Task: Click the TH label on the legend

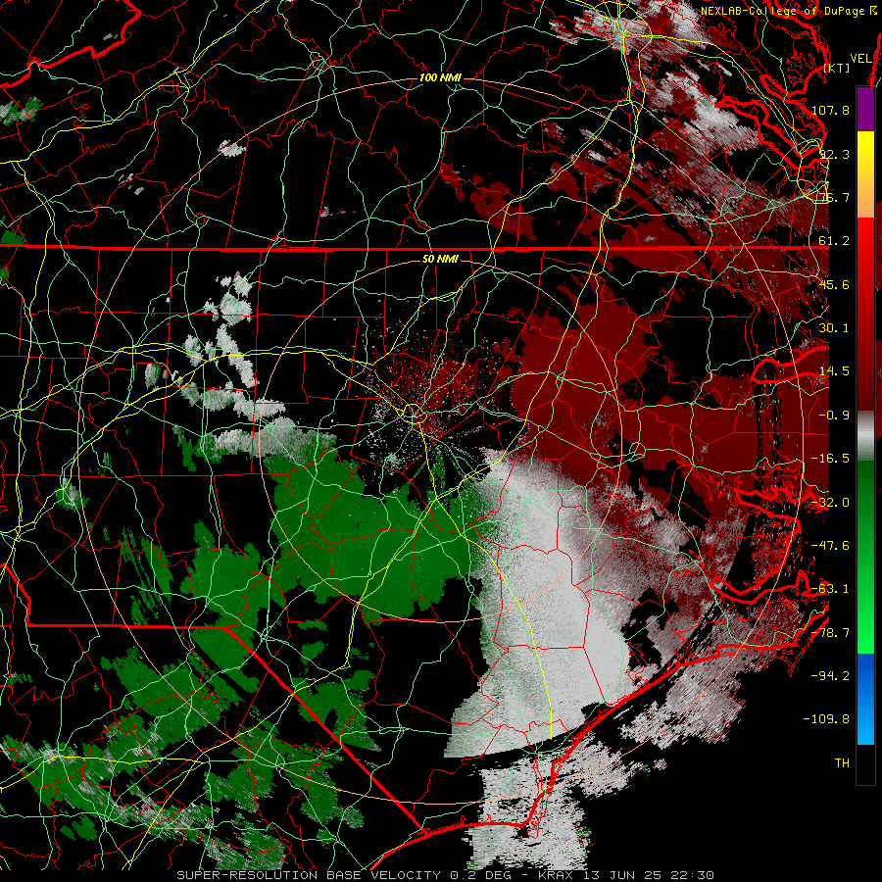Action: tap(842, 762)
